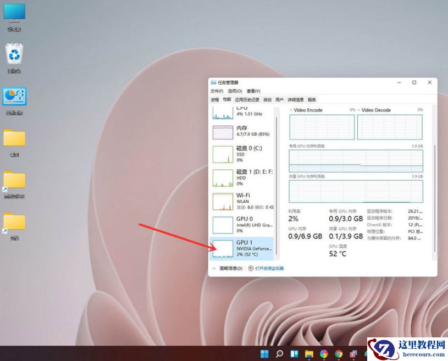Image resolution: width=448 pixels, height=361 pixels.
Task: Collapse the Video Decode graph section
Action: tap(358, 110)
